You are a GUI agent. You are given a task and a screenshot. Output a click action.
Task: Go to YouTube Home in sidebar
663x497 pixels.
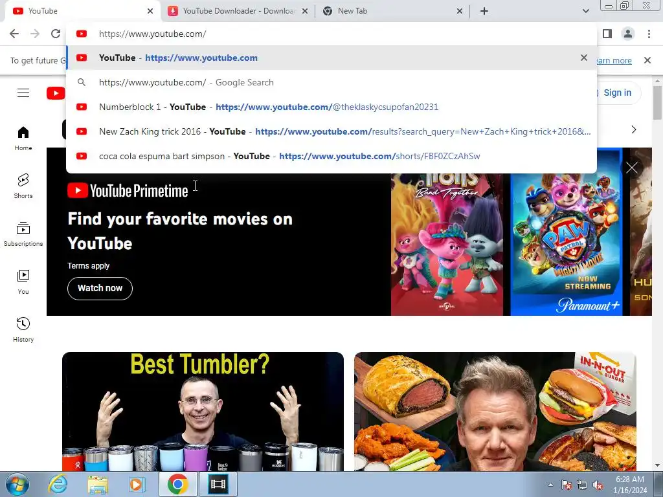point(23,138)
